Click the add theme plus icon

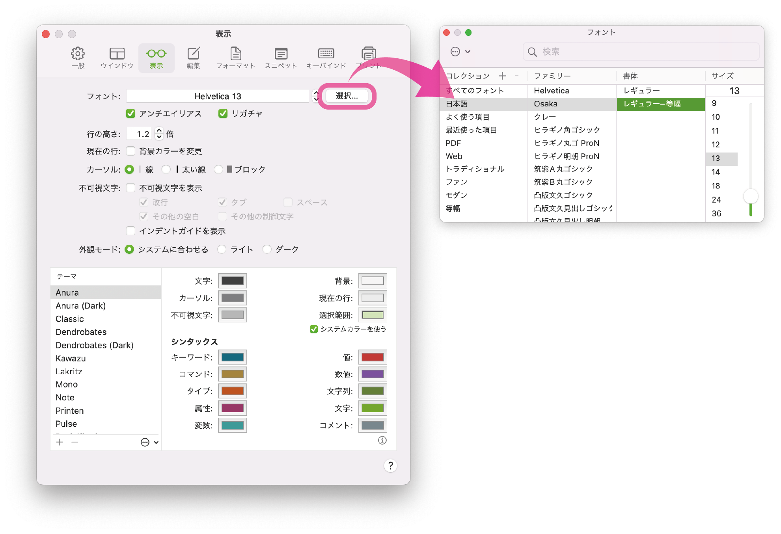pos(60,442)
